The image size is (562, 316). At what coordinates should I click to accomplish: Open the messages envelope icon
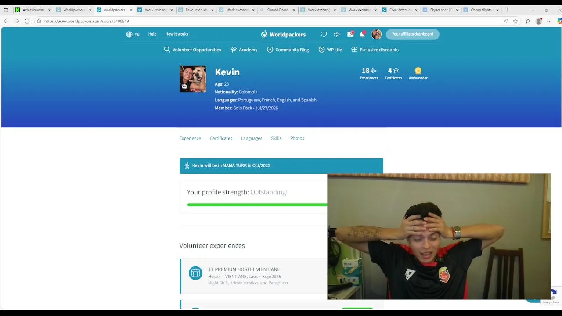(350, 34)
